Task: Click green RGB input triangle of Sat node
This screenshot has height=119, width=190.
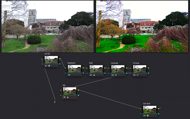Action: click(61, 90)
